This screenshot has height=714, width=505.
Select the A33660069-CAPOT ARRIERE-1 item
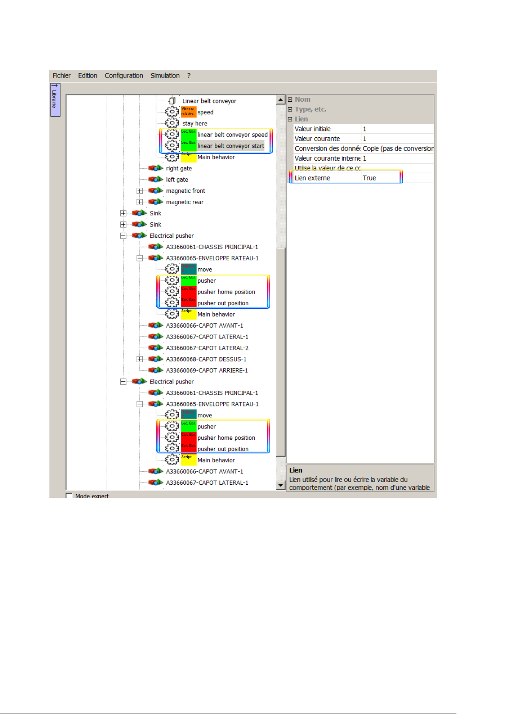[207, 370]
